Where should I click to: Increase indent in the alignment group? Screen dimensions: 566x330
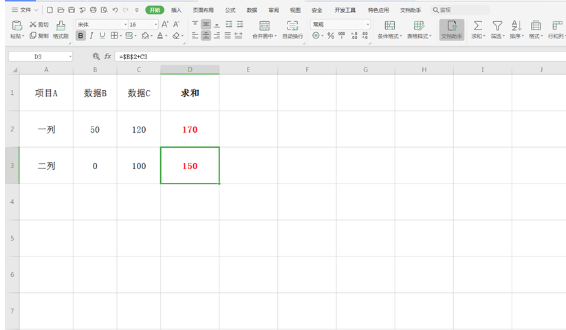tap(240, 24)
